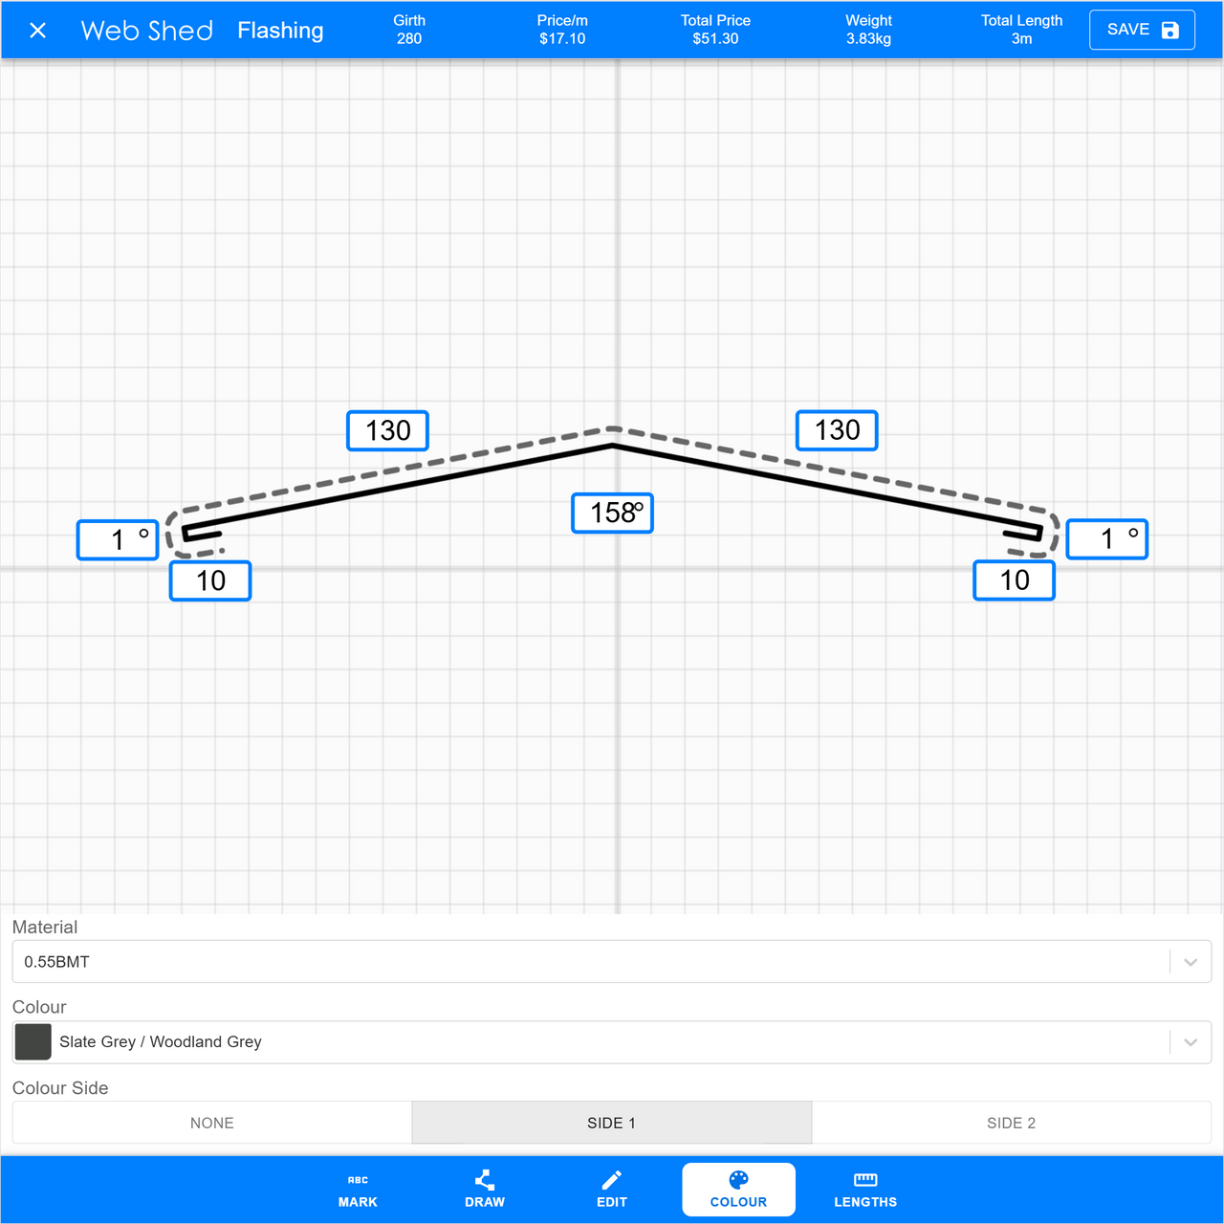Image resolution: width=1224 pixels, height=1224 pixels.
Task: Switch colour side to Side 2
Action: click(1011, 1123)
